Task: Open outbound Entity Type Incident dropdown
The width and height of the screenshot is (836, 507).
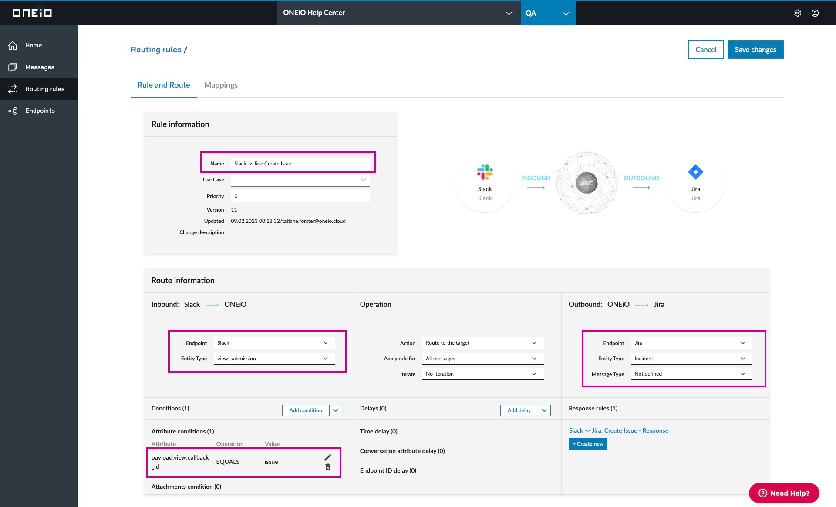Action: [691, 359]
